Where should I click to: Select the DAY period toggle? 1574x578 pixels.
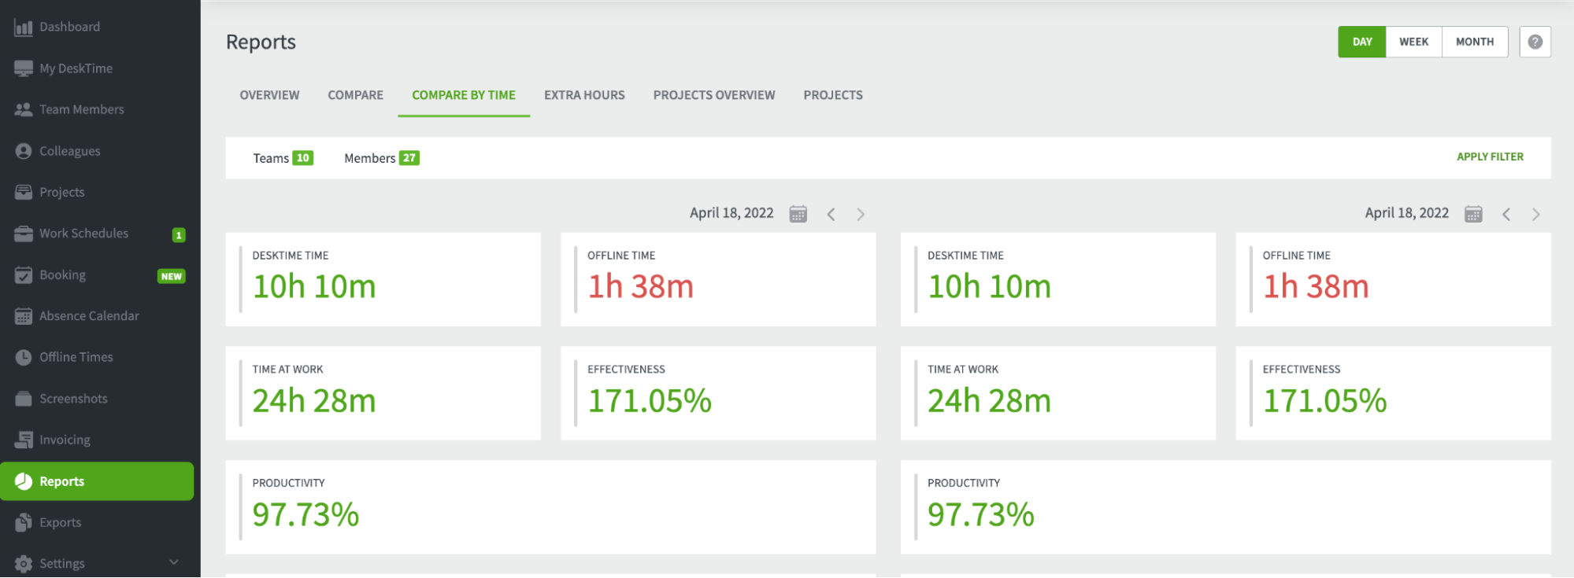click(x=1362, y=42)
